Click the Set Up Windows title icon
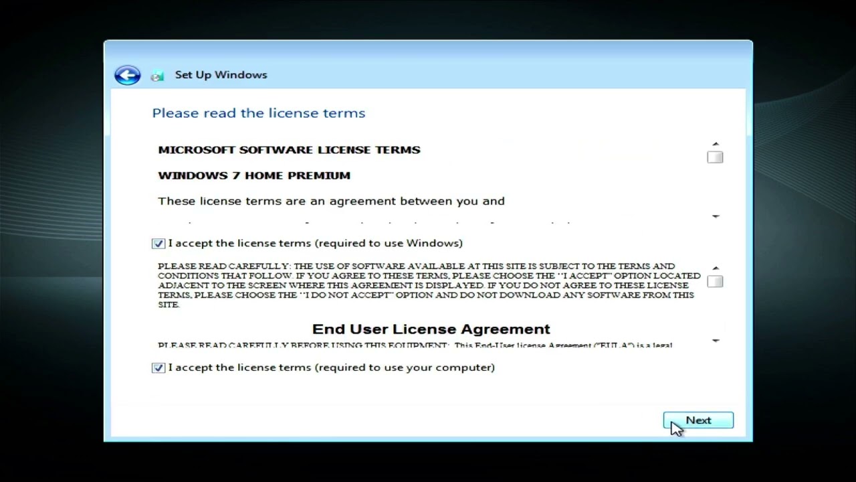This screenshot has width=856, height=482. 157,76
